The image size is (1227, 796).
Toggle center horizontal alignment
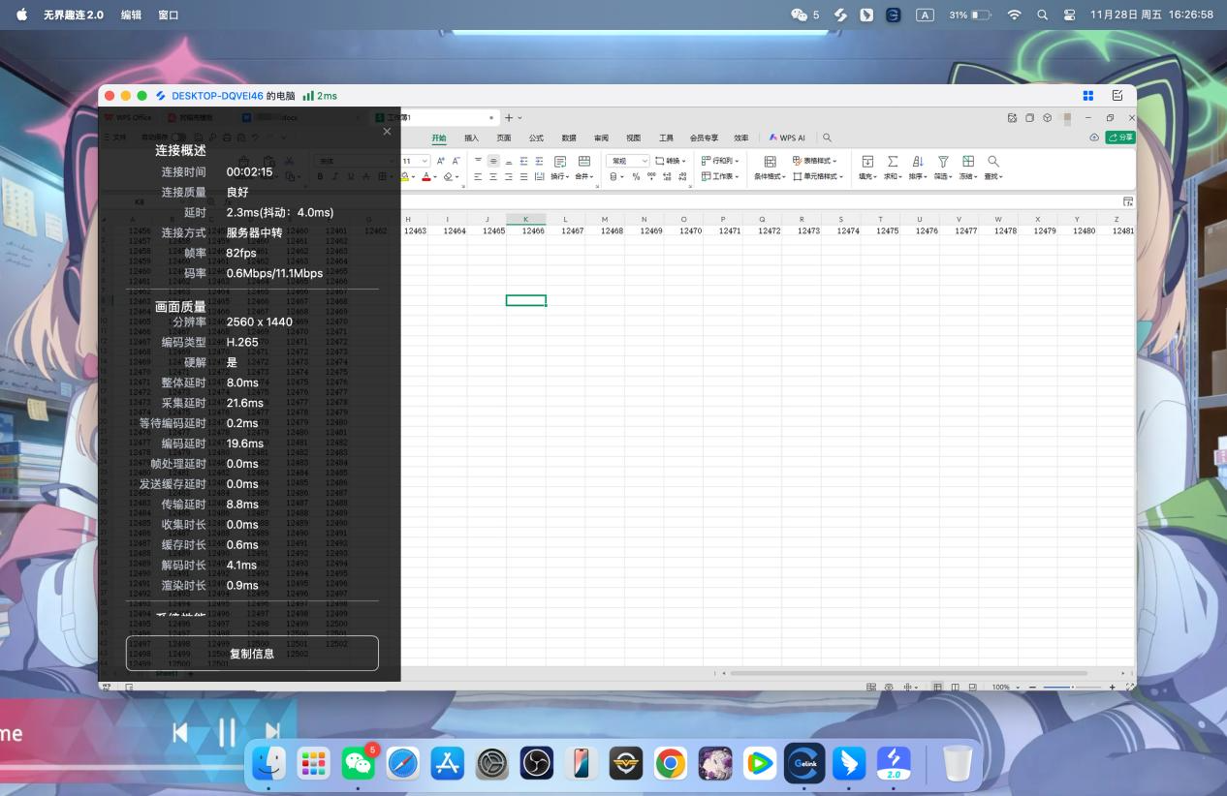click(x=492, y=177)
